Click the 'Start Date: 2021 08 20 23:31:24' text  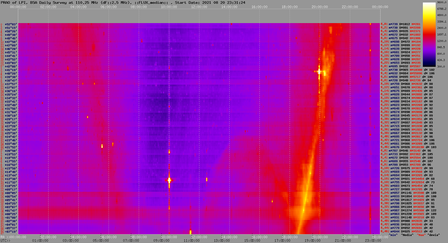tap(210, 3)
